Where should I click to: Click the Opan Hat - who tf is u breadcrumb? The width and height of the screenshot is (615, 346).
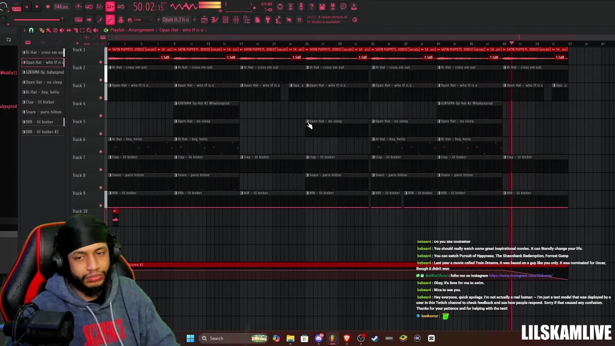pos(181,30)
